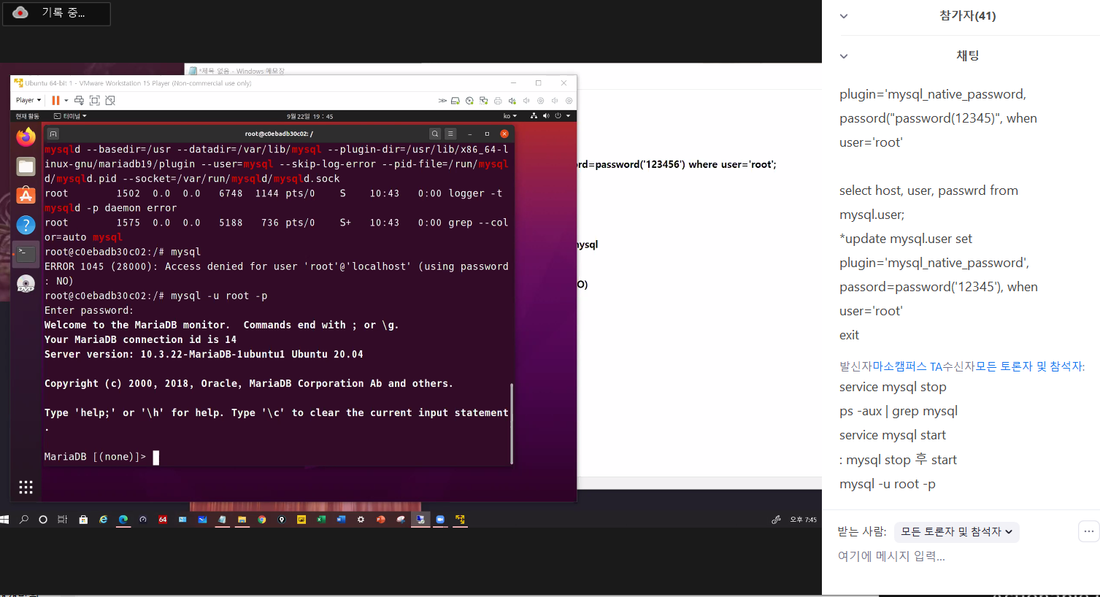Collapse the participants (참가자) panel
1100x597 pixels.
click(844, 16)
